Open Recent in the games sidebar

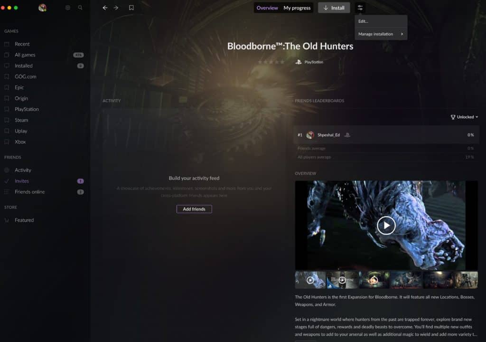coord(22,44)
